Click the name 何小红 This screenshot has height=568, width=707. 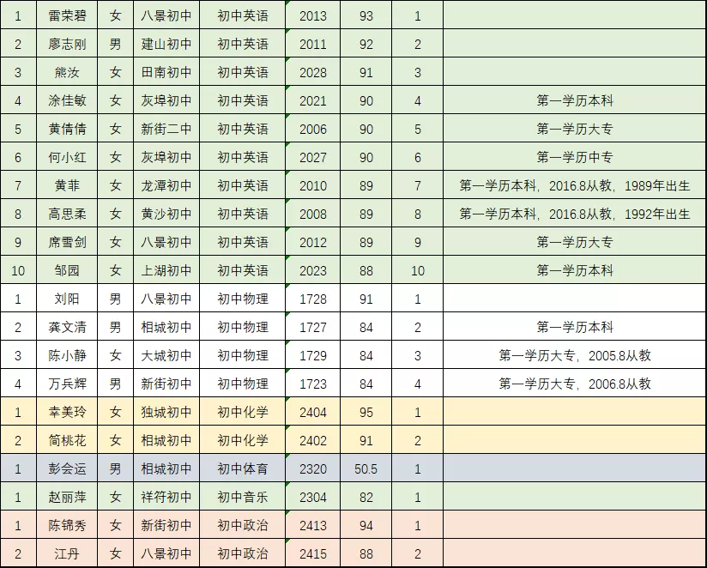click(67, 157)
